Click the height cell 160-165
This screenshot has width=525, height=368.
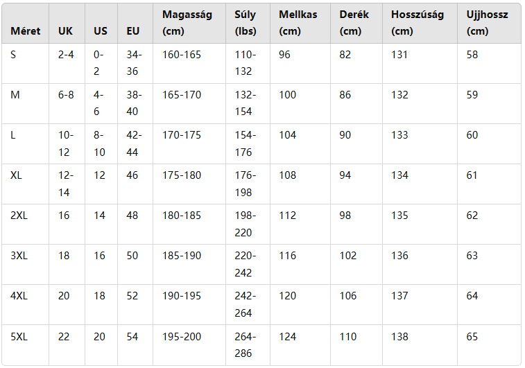[x=182, y=55]
